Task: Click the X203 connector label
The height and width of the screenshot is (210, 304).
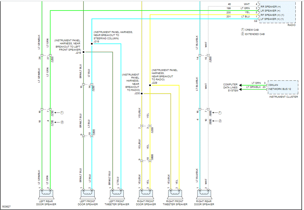Action: click(x=152, y=130)
